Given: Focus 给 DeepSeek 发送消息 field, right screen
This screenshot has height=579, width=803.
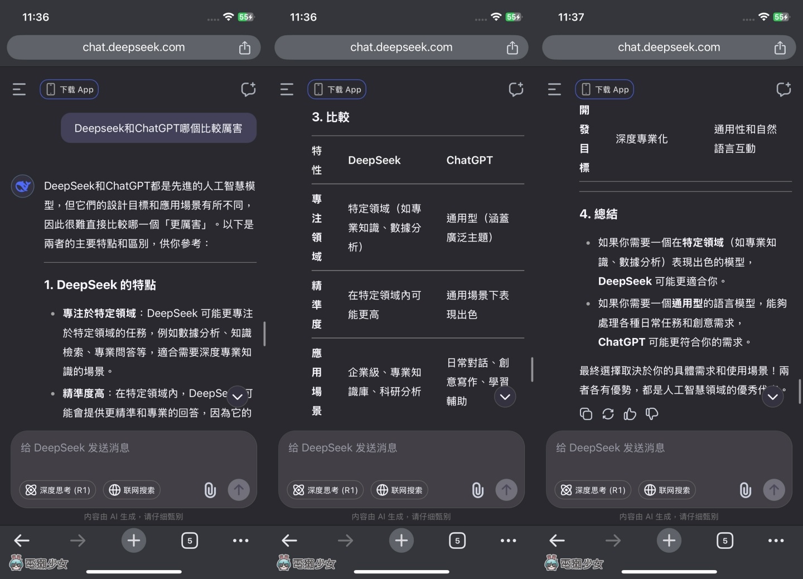Looking at the screenshot, I should [x=669, y=448].
